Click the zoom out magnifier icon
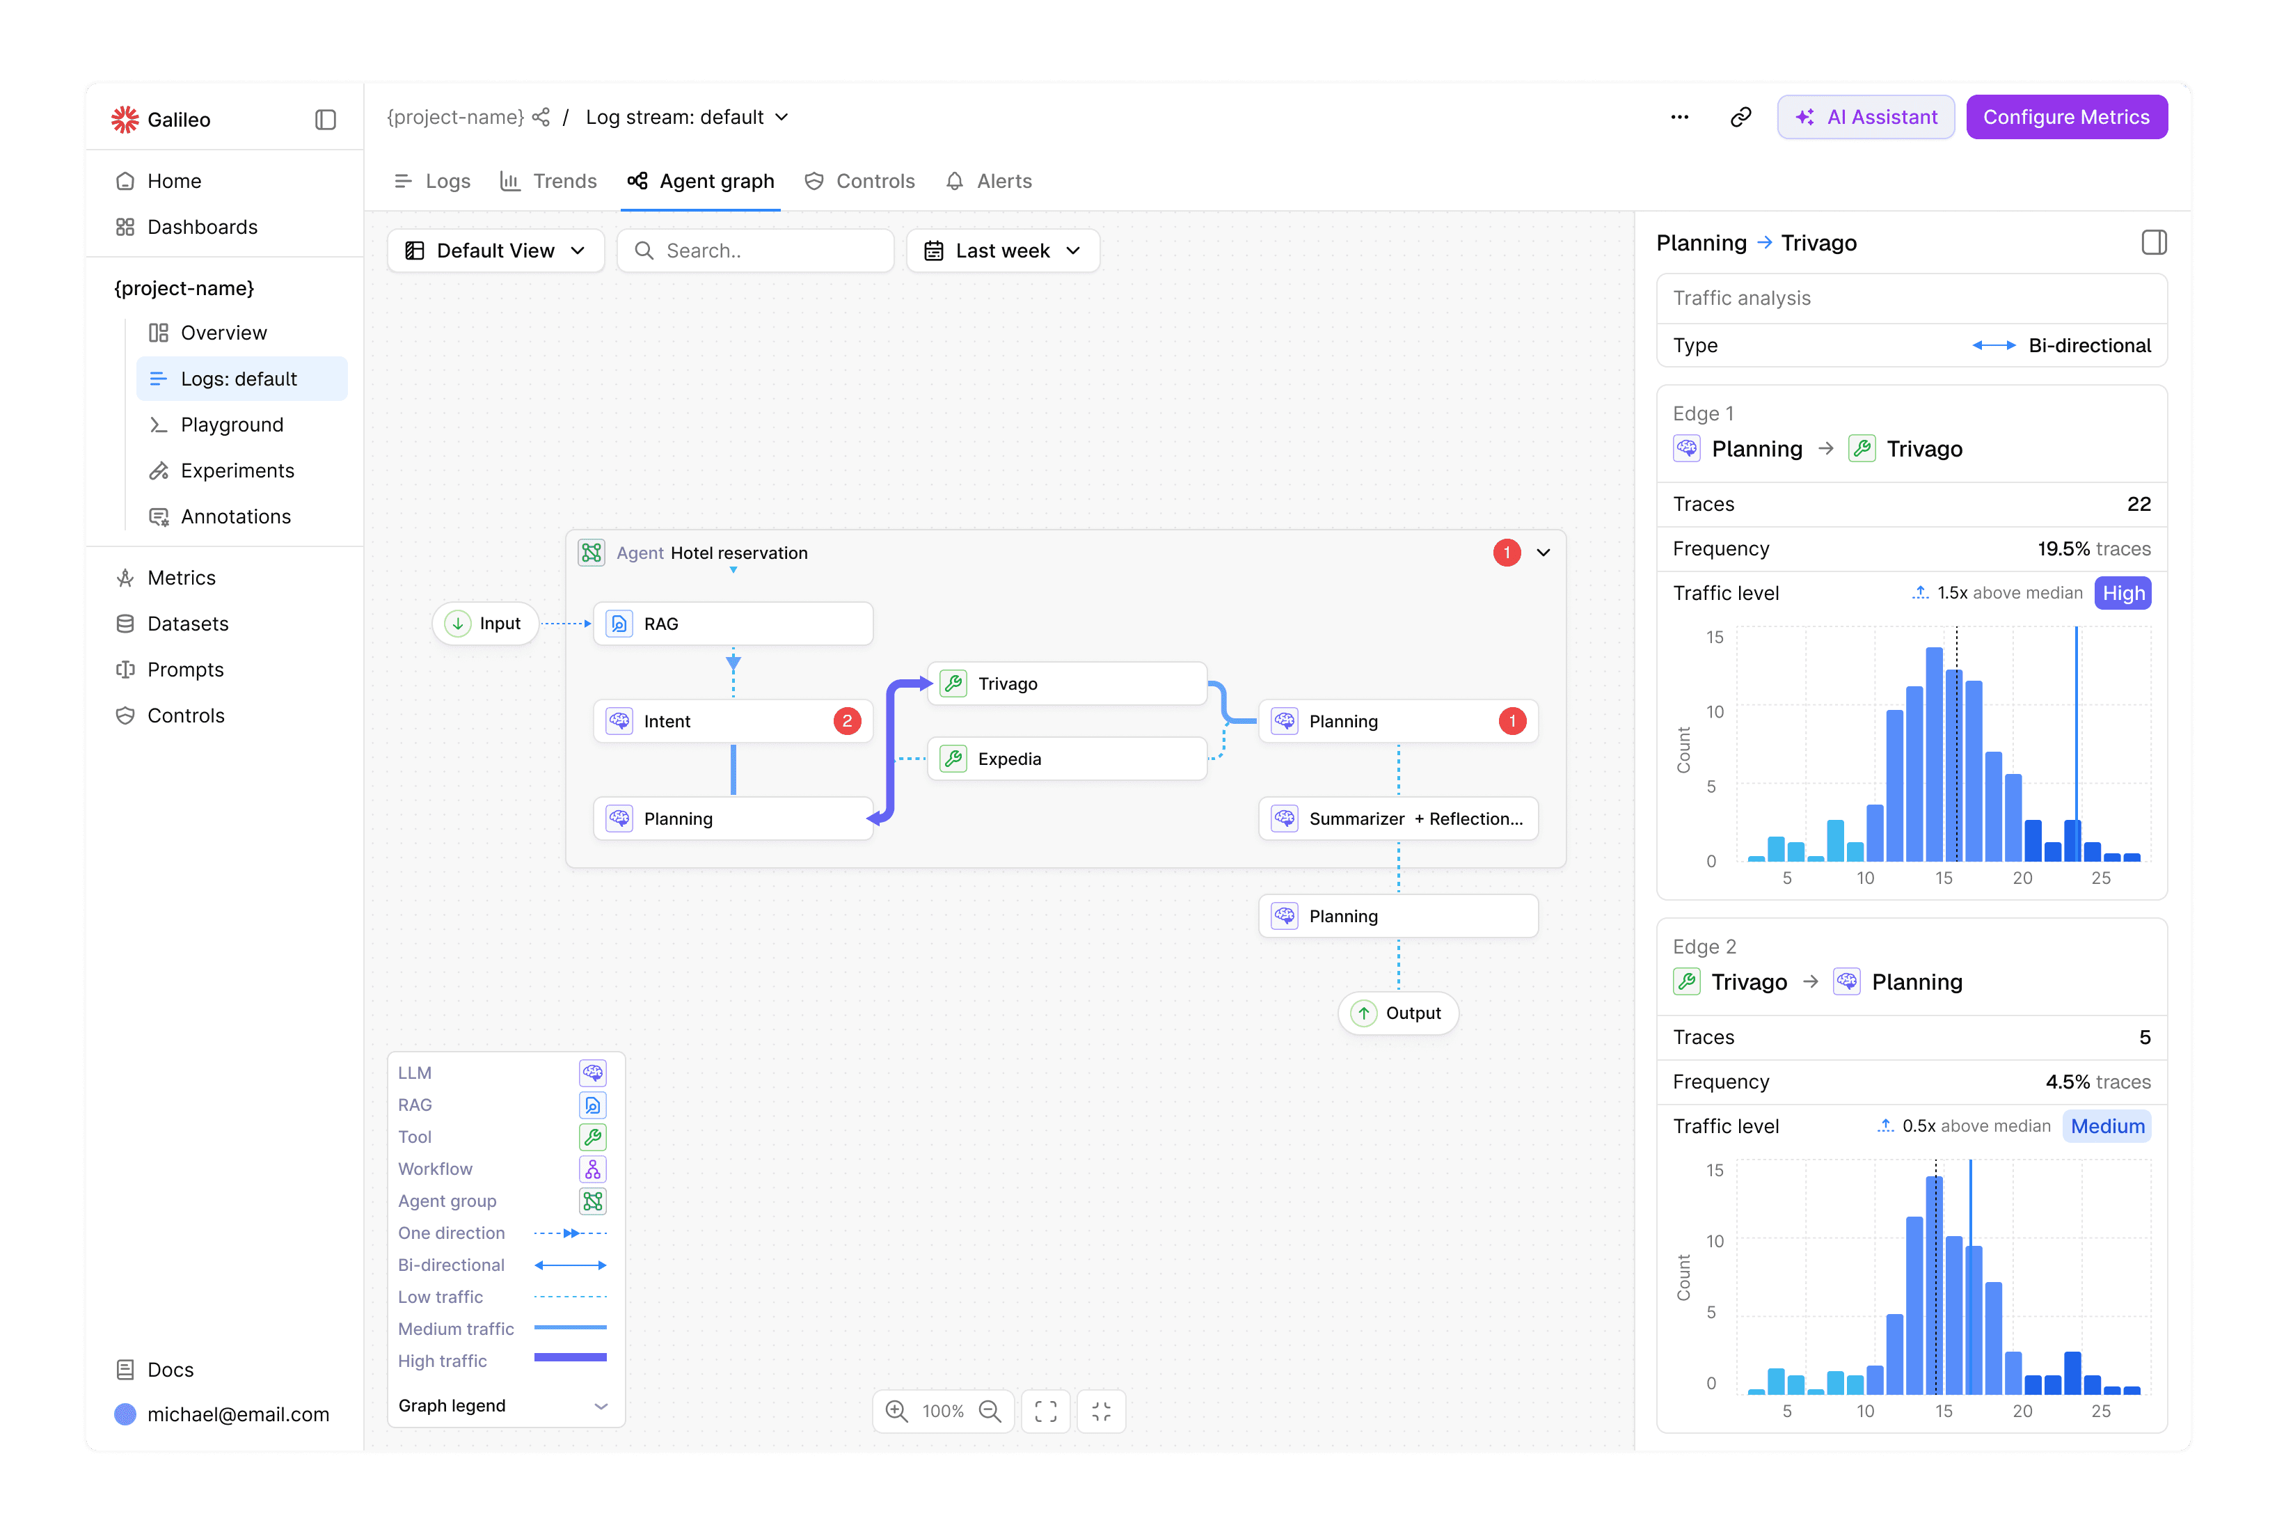The image size is (2277, 1534). pyautogui.click(x=990, y=1411)
